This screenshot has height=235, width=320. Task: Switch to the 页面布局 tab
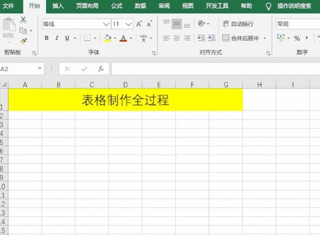pyautogui.click(x=87, y=6)
